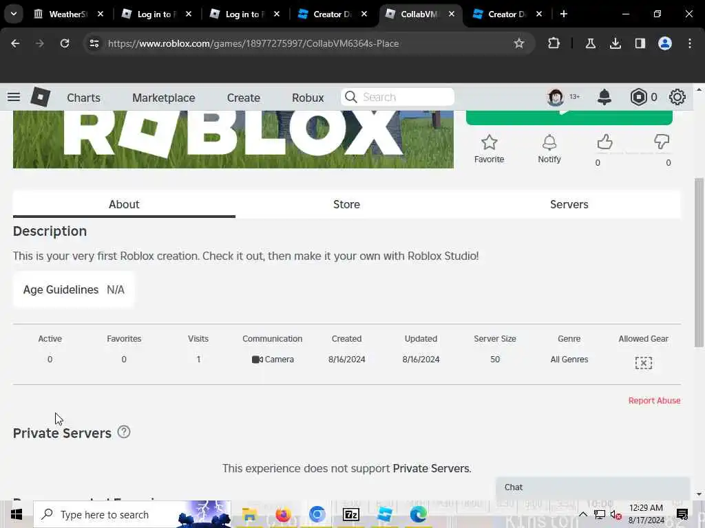Open the Robux page
This screenshot has height=528, width=705.
pyautogui.click(x=308, y=98)
